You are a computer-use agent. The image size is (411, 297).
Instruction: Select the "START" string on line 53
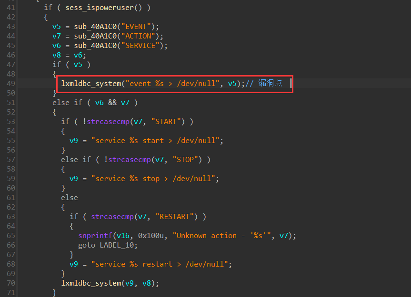point(166,122)
